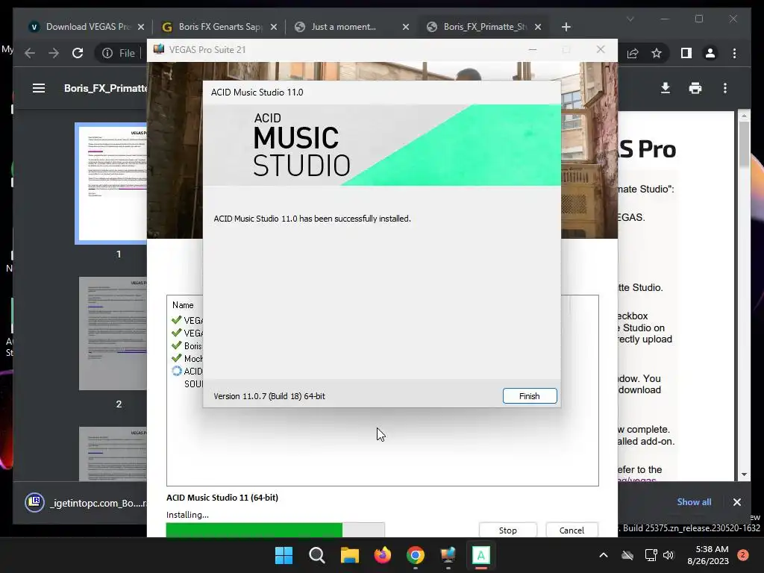Toggle Chrome side panel
Screen dimensions: 764x573
(686, 53)
